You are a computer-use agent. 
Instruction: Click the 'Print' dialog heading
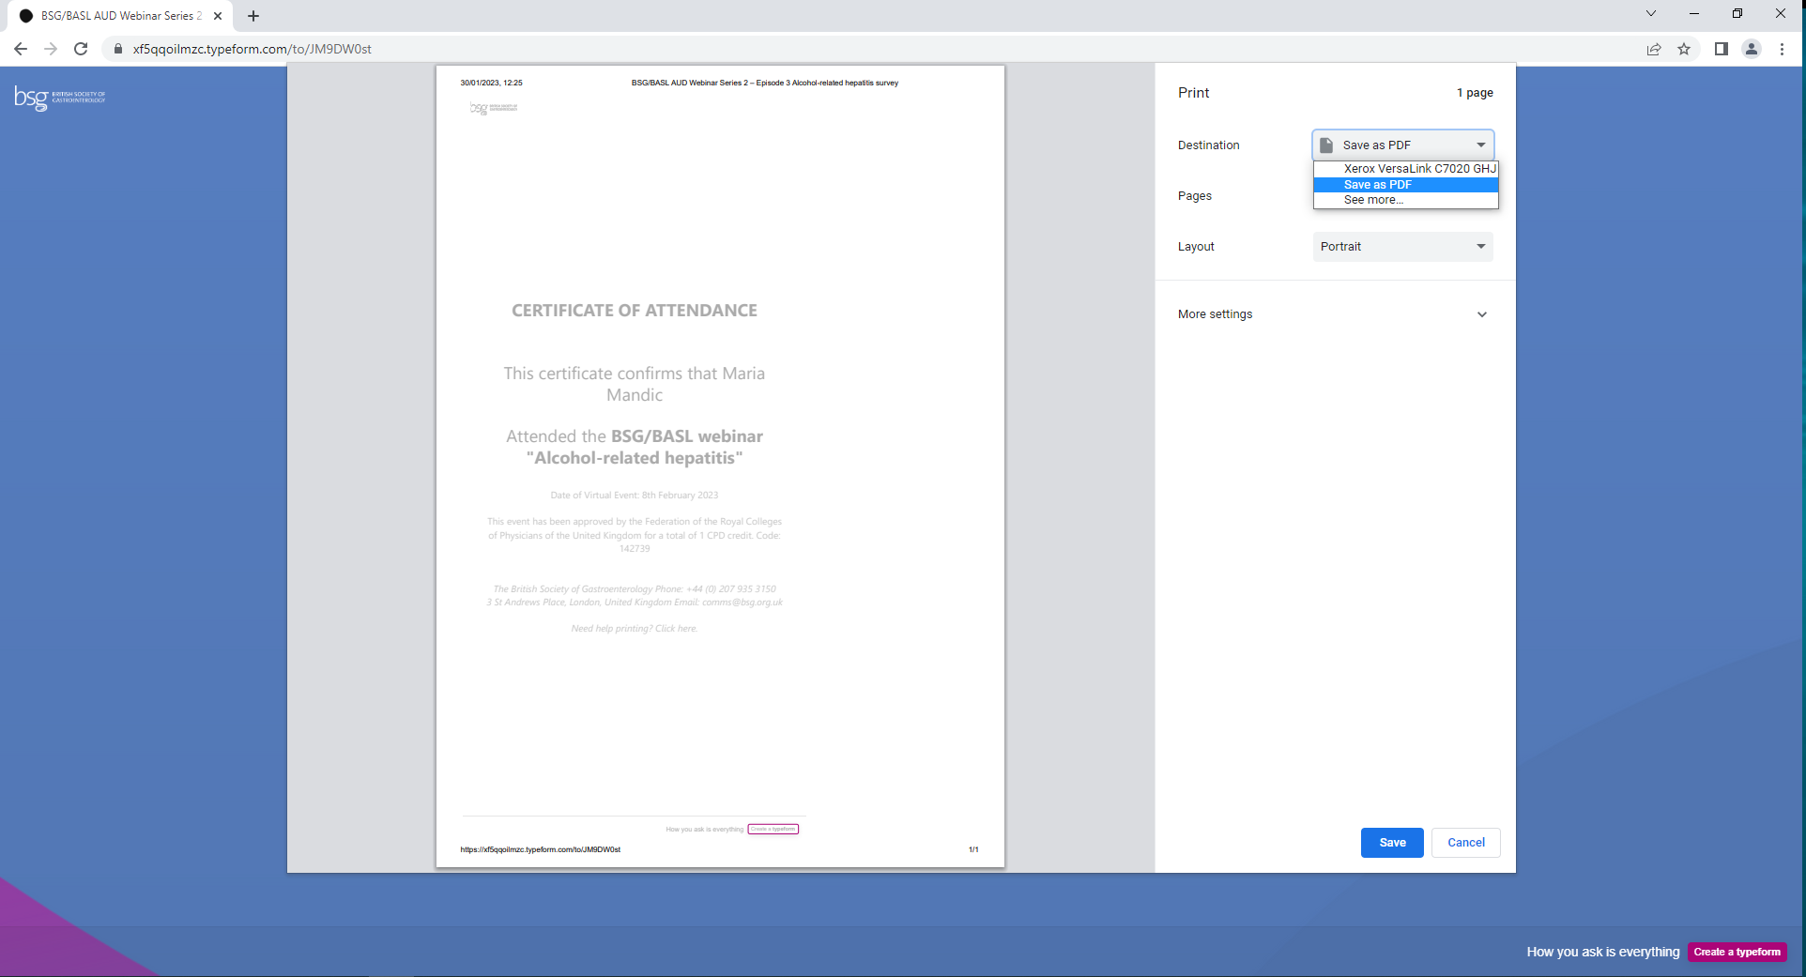(x=1193, y=93)
